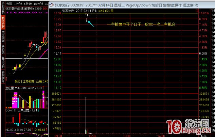Click the 12.69 price axis label
This screenshot has width=215, height=137.
(x=58, y=36)
